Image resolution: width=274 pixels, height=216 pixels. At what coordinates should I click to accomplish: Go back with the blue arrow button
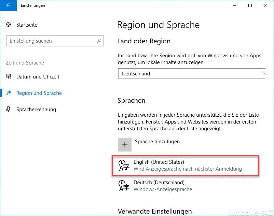[x=9, y=5]
